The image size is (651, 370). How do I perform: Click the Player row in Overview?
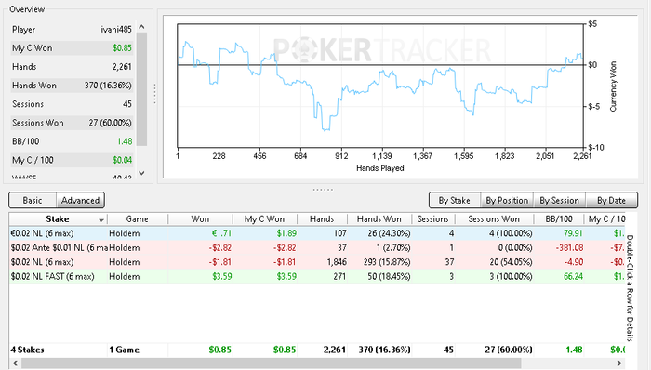[x=72, y=30]
